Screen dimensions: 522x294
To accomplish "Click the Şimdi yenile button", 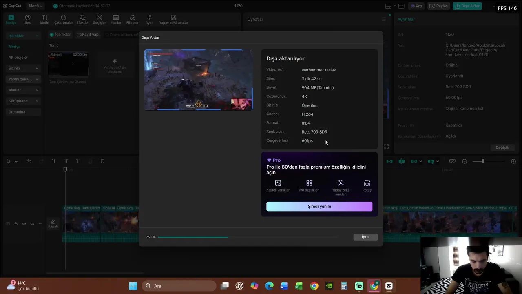I will point(319,206).
